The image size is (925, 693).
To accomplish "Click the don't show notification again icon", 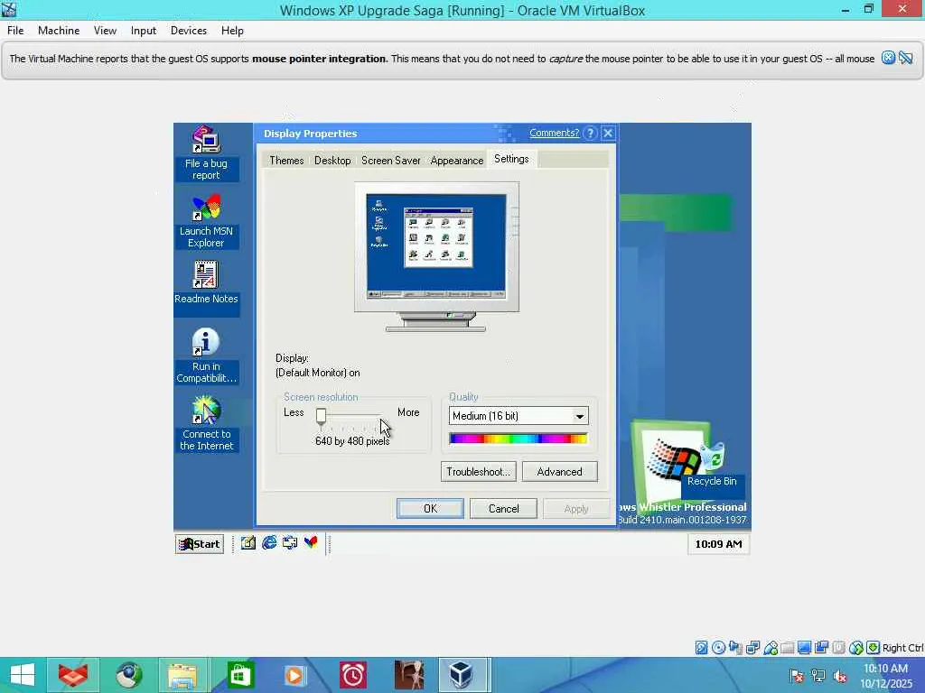I will point(905,58).
